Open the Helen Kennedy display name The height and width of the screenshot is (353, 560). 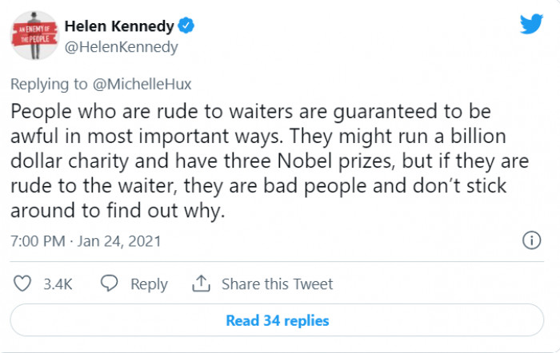(119, 26)
